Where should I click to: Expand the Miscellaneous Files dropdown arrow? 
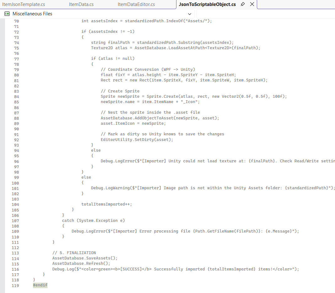click(x=190, y=14)
